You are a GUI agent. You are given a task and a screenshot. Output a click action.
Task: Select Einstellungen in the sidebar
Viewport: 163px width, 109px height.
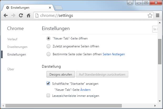click(17, 54)
